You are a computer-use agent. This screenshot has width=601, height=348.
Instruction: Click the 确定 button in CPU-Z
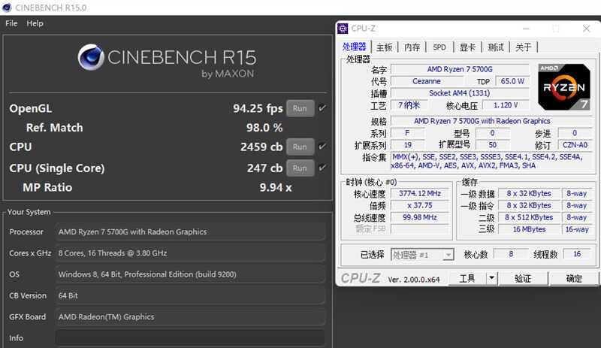pyautogui.click(x=574, y=278)
